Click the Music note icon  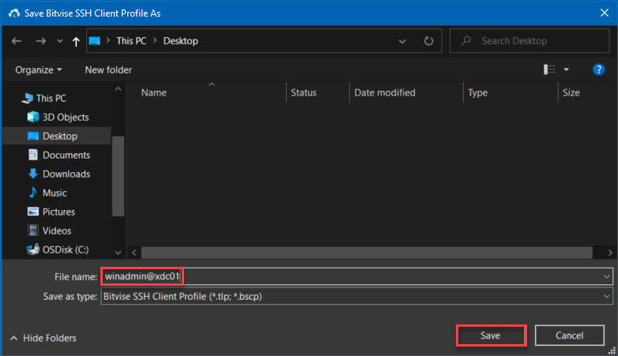pos(33,193)
